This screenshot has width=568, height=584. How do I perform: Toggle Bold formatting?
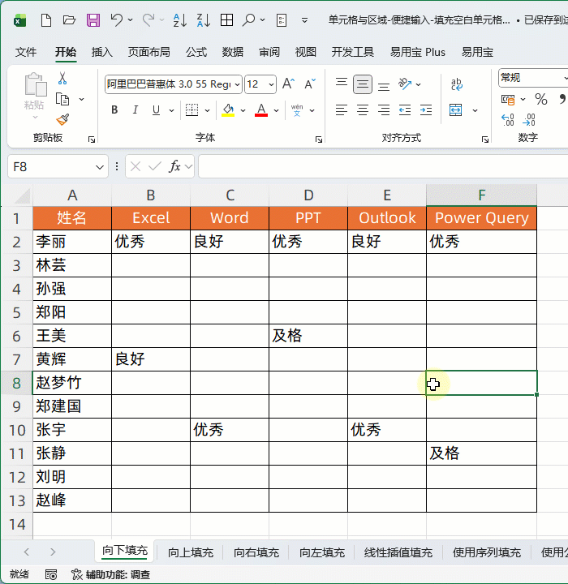(114, 110)
